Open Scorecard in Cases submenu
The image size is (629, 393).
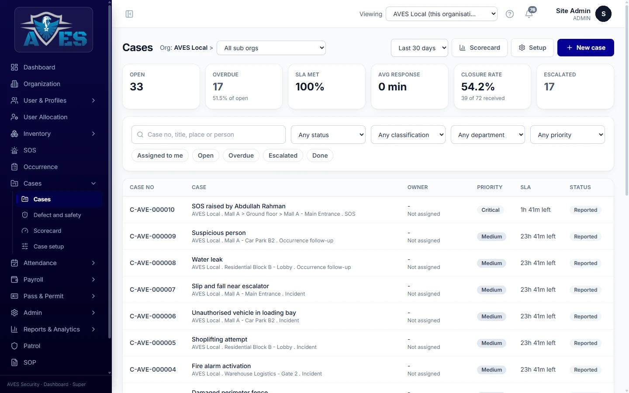pos(59,231)
